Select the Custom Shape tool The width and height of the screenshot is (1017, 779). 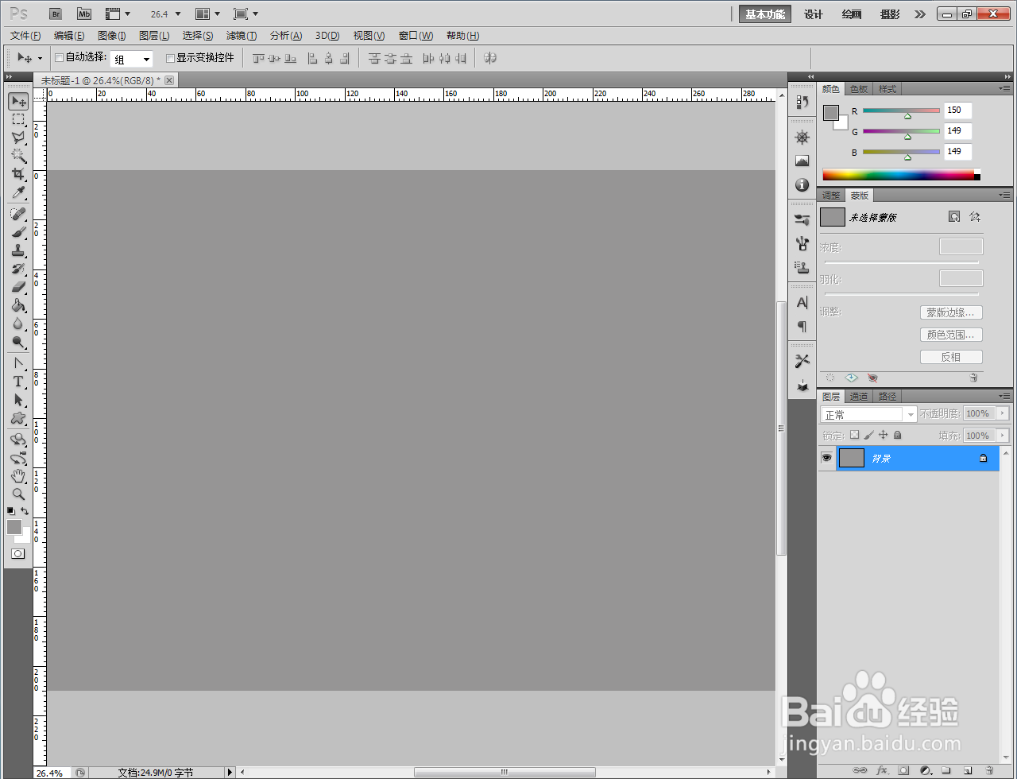click(18, 419)
